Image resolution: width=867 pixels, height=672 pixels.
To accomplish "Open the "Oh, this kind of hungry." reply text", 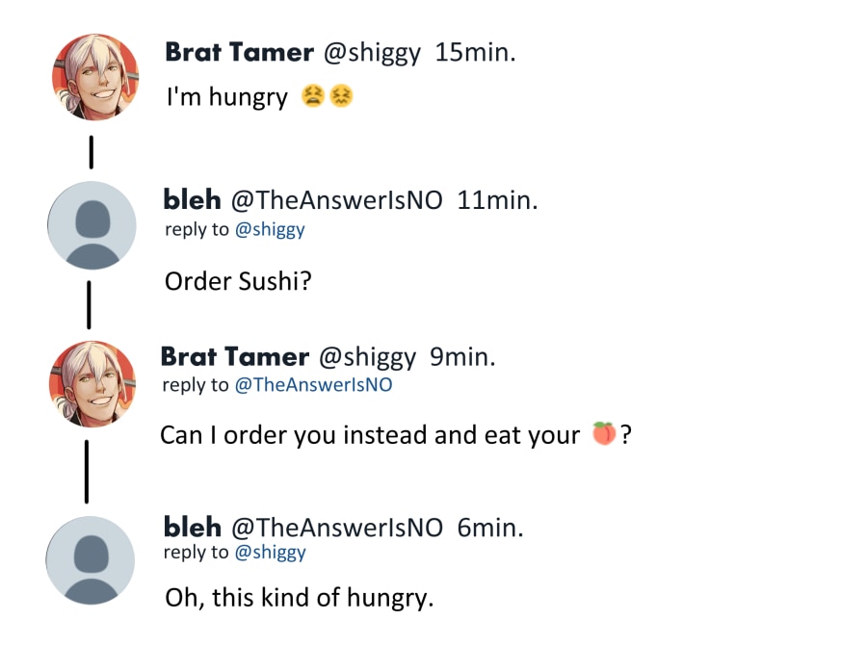I will pos(300,598).
